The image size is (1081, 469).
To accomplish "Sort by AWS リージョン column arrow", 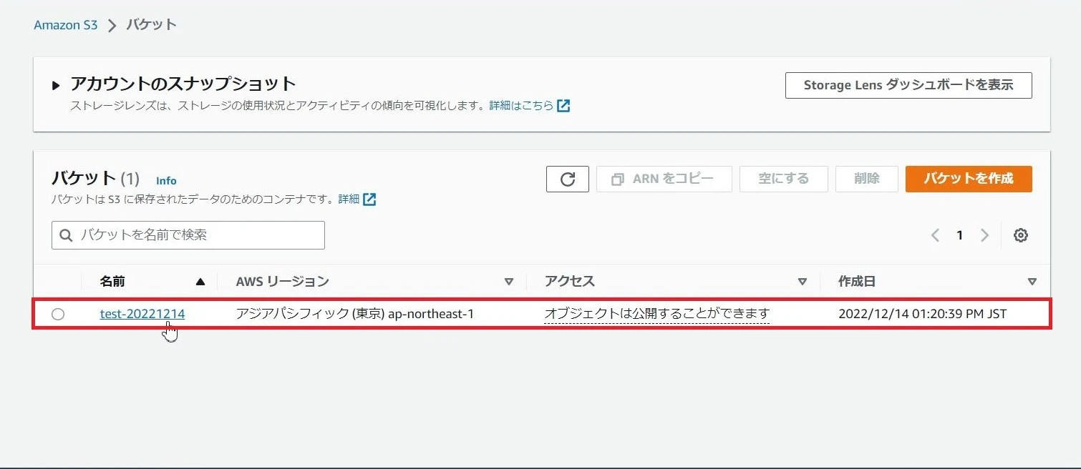I will coord(509,282).
